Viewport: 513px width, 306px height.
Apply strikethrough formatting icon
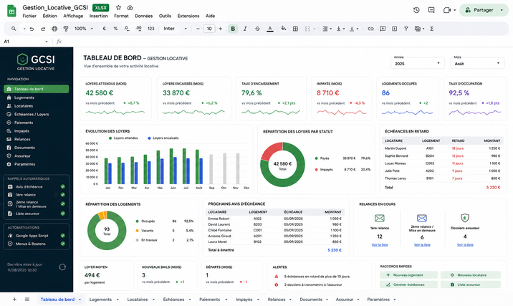point(257,29)
